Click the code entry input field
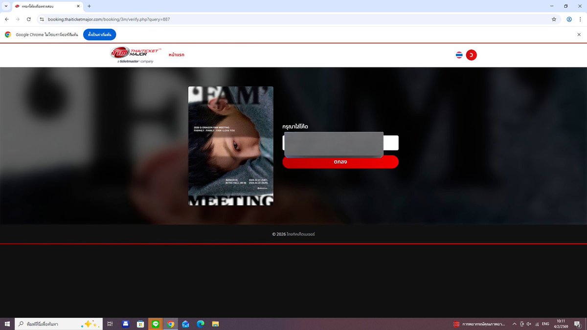Image resolution: width=587 pixels, height=330 pixels. coord(340,143)
